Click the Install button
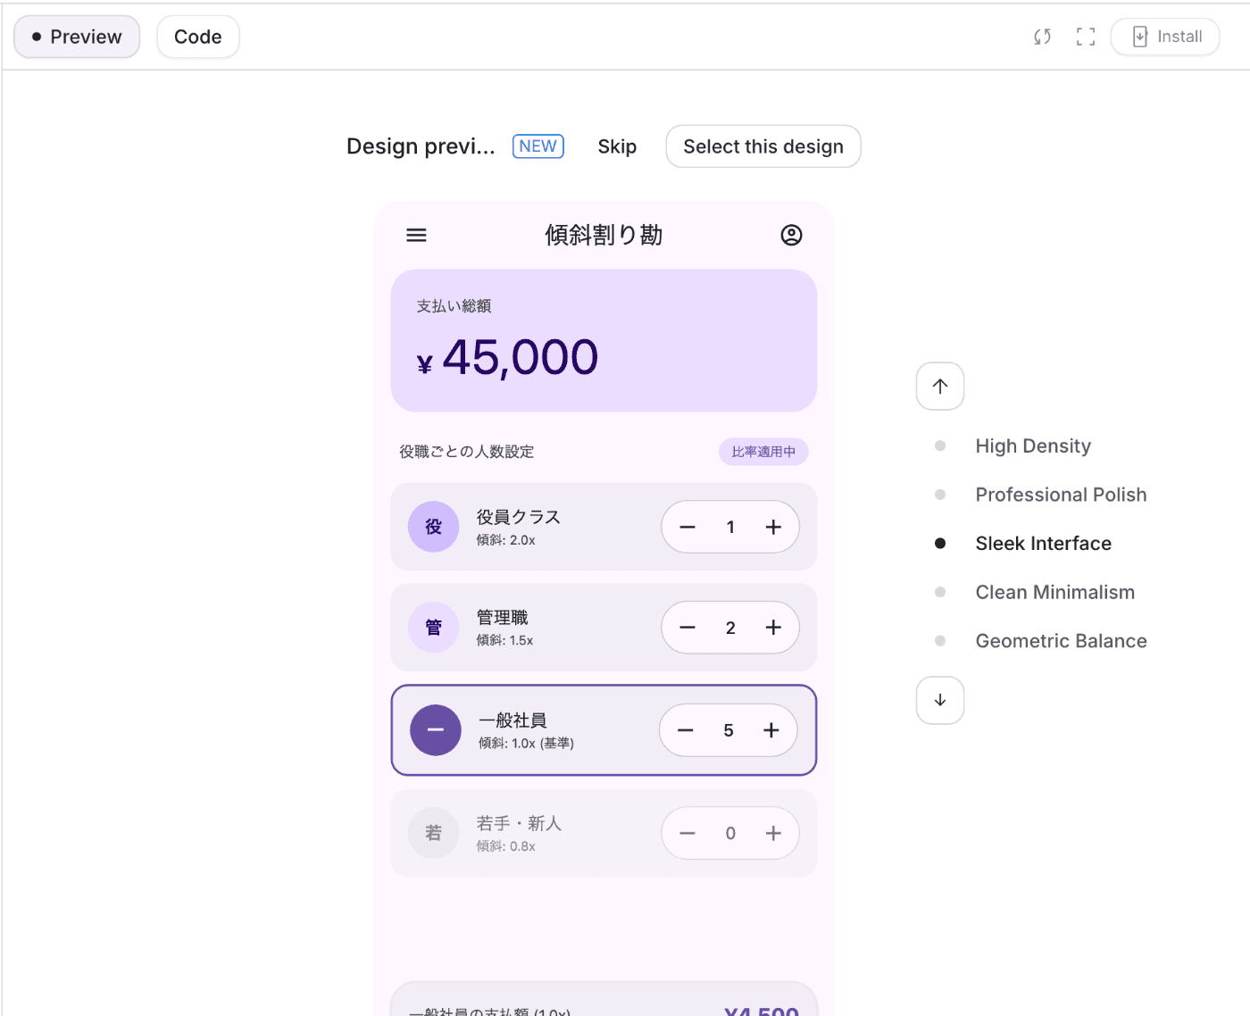 (1165, 37)
